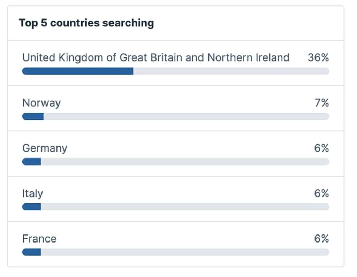The height and width of the screenshot is (277, 357).
Task: Click the gray unfilled part of France's bar
Action: click(185, 252)
